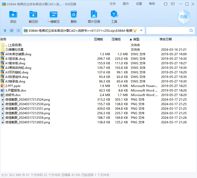197x178 pixels.
Task: Open the 文件 menu
Action: pos(113,4)
